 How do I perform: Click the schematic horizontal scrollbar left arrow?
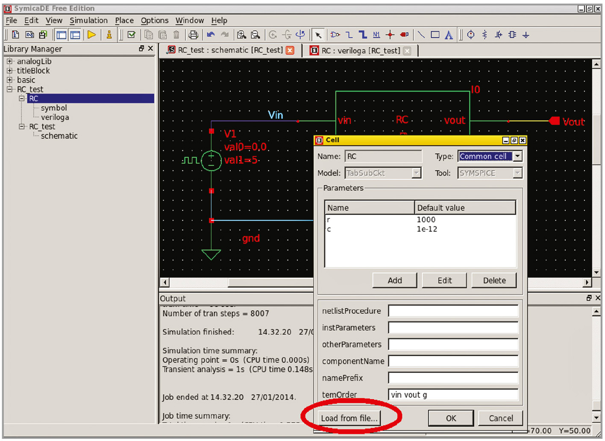tap(165, 282)
